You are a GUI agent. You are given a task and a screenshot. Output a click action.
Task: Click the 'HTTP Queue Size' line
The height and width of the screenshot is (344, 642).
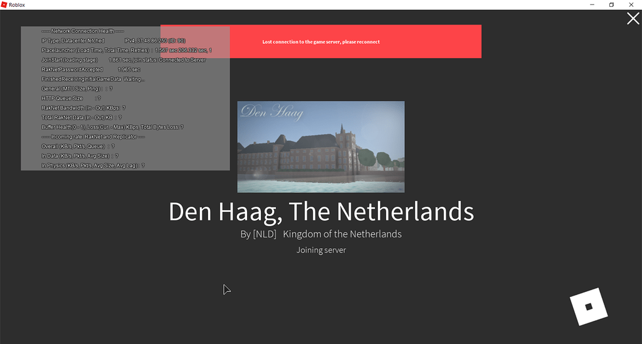[x=71, y=98]
